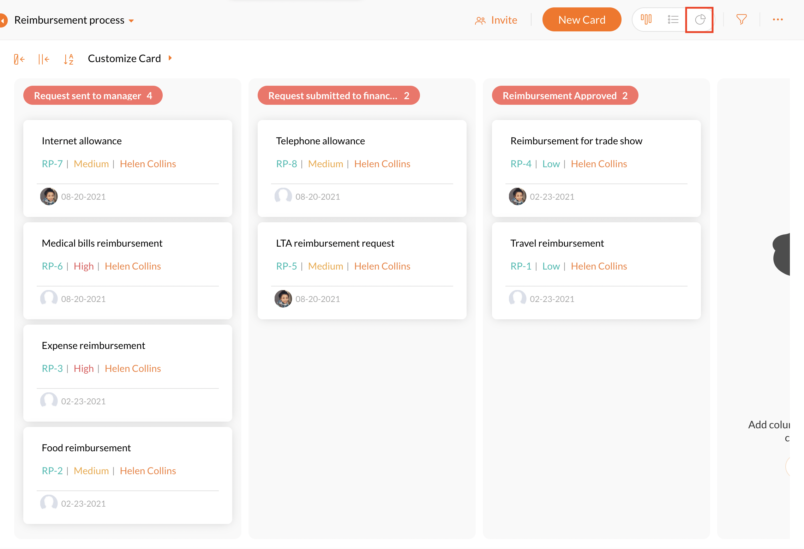The image size is (804, 549).
Task: Click the New Card button
Action: click(x=581, y=20)
